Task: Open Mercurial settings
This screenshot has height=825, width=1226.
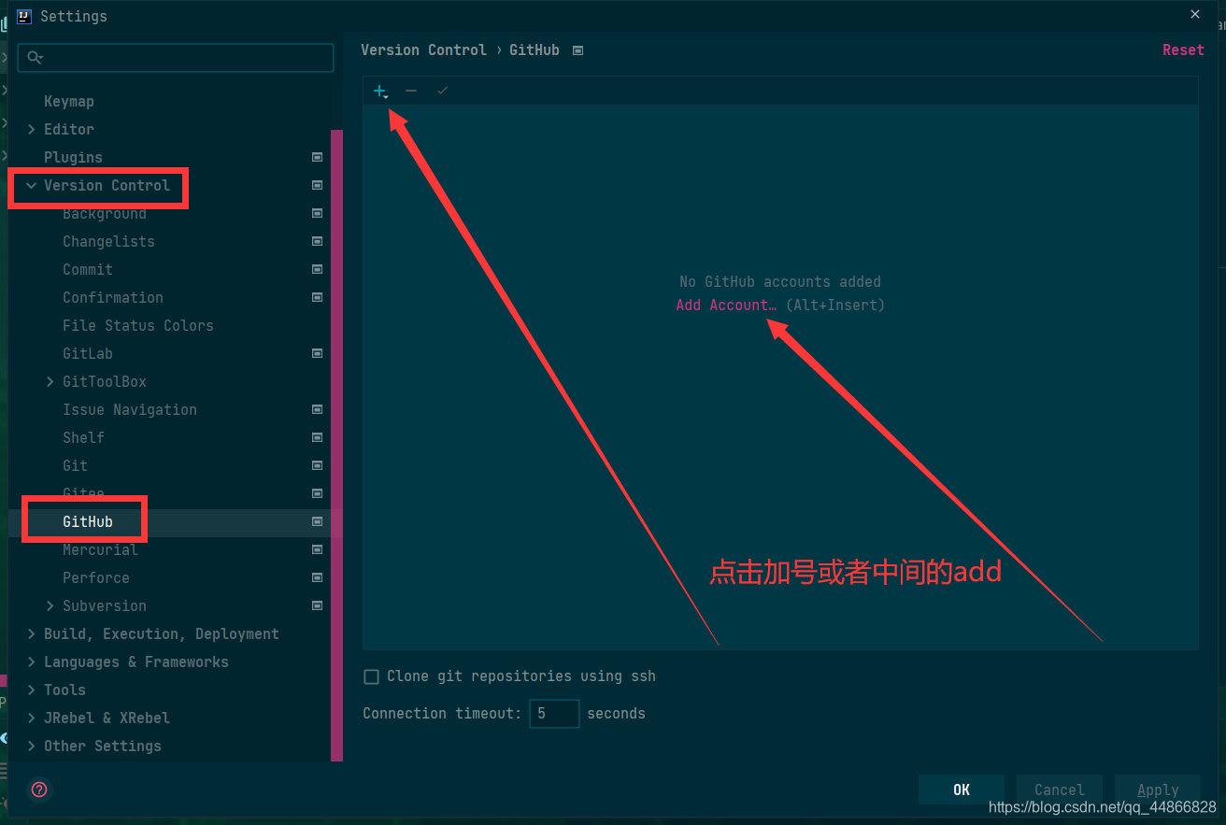Action: coord(100,549)
